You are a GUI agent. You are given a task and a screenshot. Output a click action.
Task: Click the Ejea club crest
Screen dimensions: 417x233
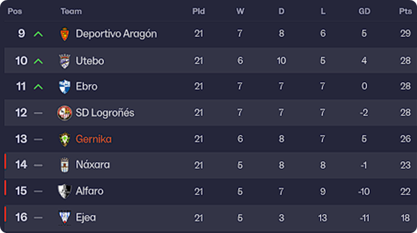coord(65,217)
